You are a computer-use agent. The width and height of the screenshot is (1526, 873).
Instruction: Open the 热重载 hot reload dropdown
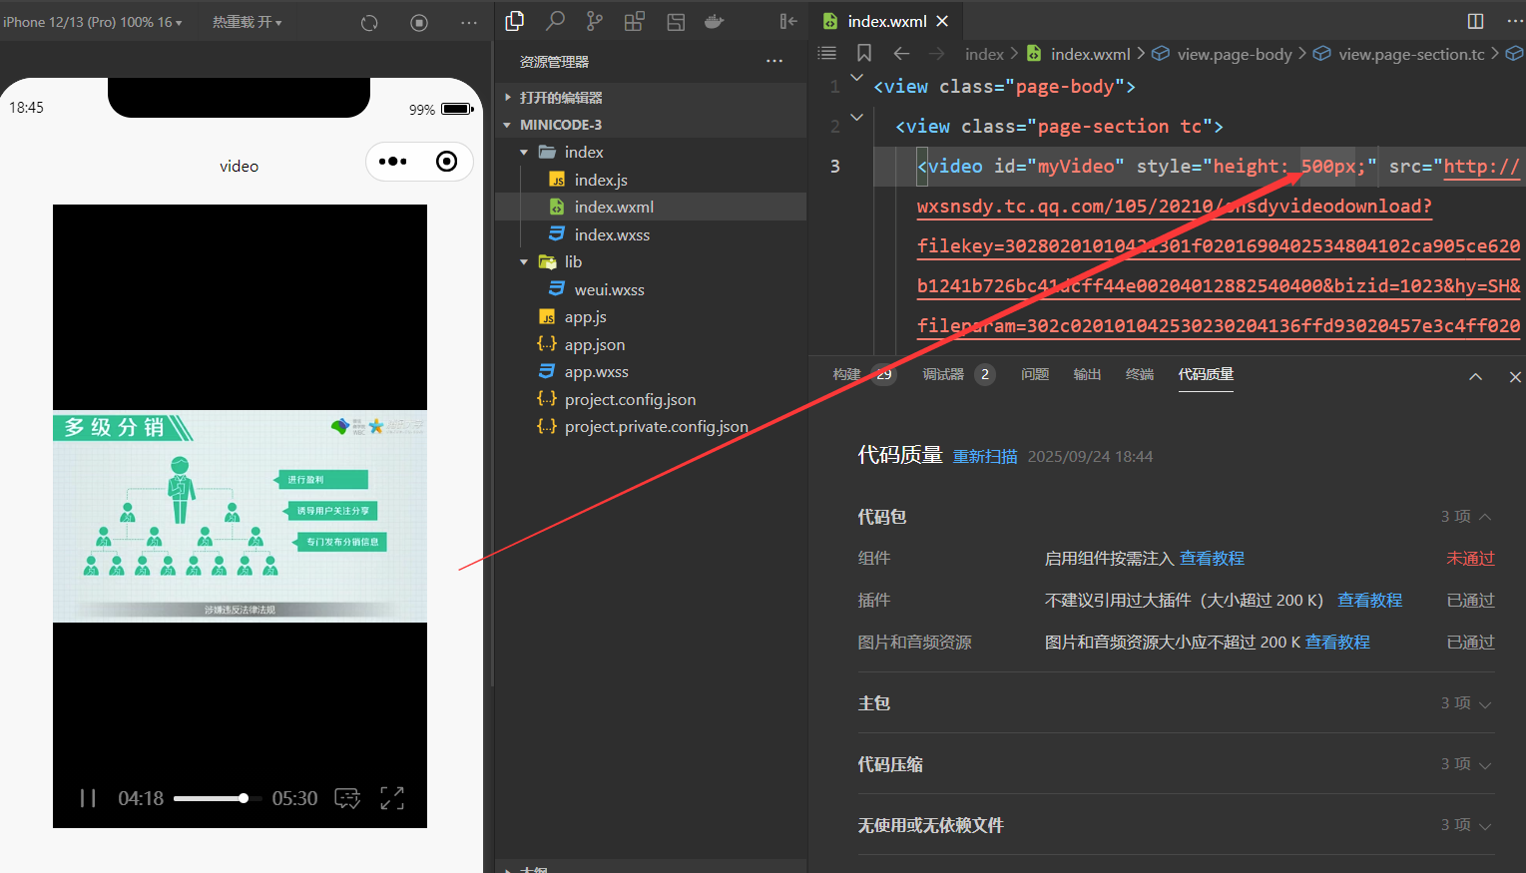point(248,22)
